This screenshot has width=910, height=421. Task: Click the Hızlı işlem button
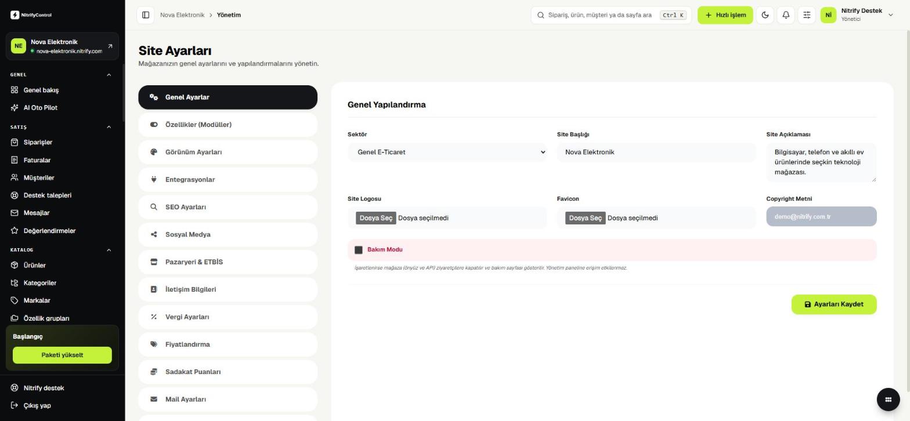tap(725, 15)
